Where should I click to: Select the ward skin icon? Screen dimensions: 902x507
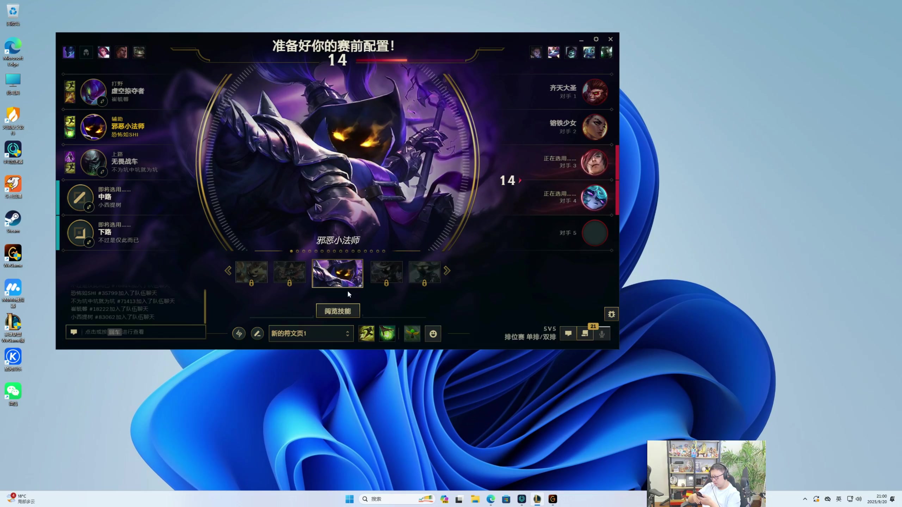pos(412,333)
